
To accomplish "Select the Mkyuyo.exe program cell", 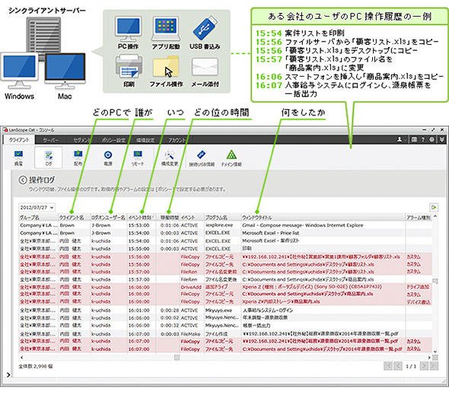I will pos(218,310).
